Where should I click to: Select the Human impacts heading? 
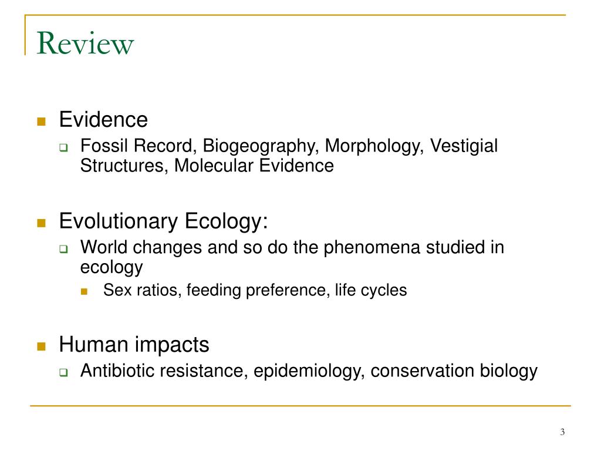(x=134, y=345)
